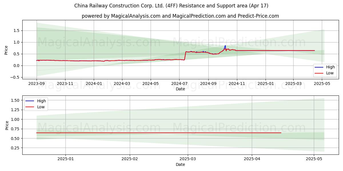
Task: Click the 2023-11 x-axis label on the upper chart
Action: point(65,84)
